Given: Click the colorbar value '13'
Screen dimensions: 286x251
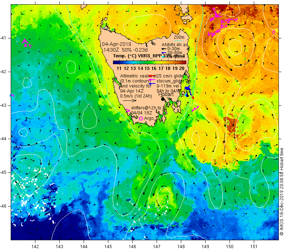Looking at the screenshot, I should click(x=133, y=68).
